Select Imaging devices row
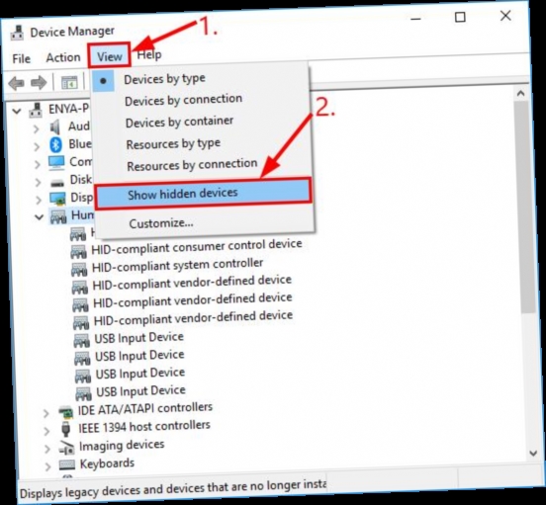The width and height of the screenshot is (546, 505). 122,445
